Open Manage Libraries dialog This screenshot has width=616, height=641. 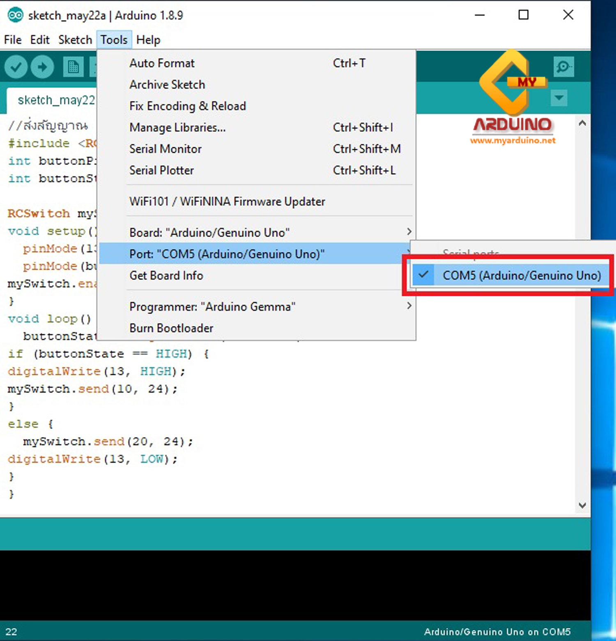[x=177, y=127]
